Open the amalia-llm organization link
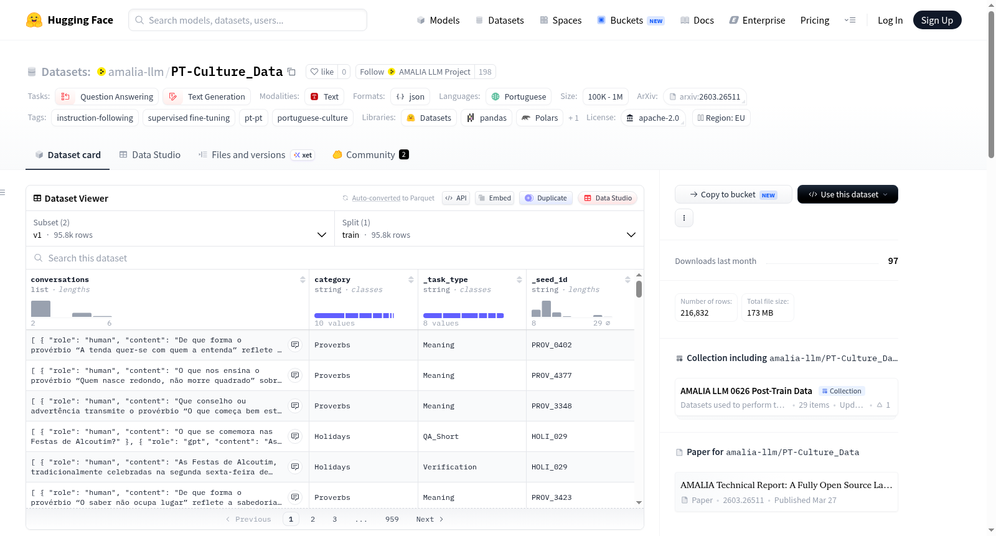 (x=136, y=72)
